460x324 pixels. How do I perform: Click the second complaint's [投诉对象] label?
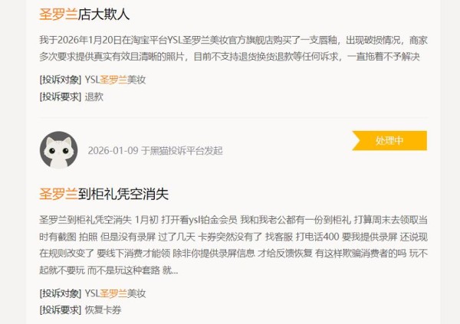(x=61, y=293)
